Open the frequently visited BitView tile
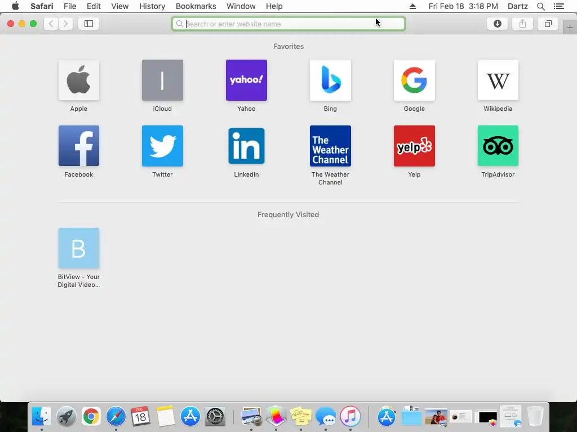Viewport: 577px width, 432px height. 79,248
